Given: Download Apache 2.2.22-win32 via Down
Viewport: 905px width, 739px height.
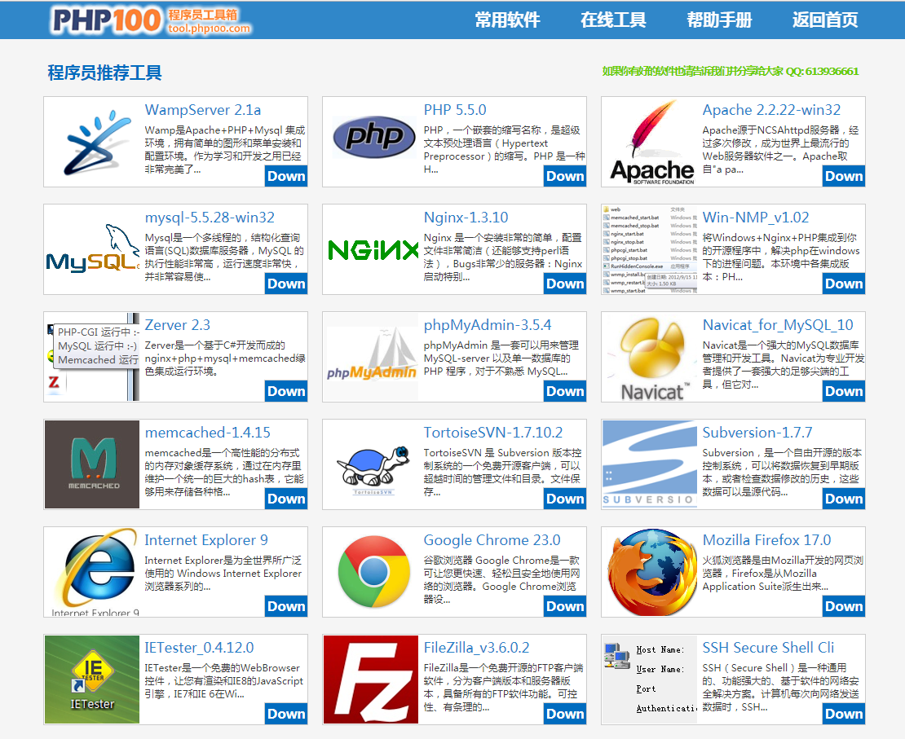Looking at the screenshot, I should pos(844,177).
